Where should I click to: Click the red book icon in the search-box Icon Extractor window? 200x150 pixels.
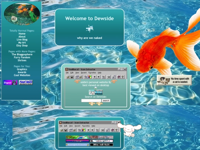pos(119,77)
